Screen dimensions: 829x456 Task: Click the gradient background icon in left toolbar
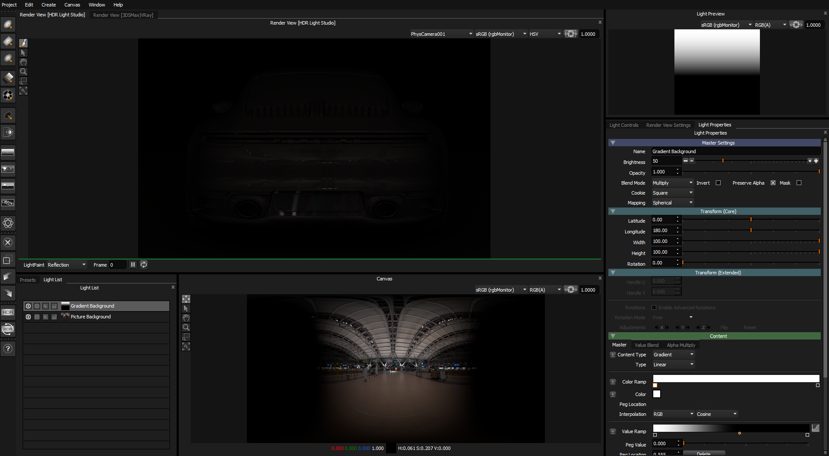[8, 152]
